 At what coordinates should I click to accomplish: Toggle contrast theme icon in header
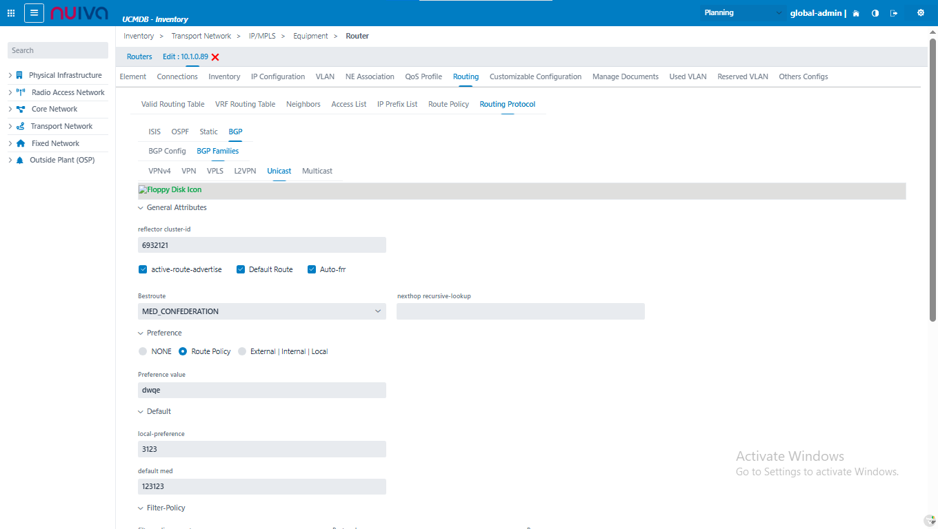[875, 13]
